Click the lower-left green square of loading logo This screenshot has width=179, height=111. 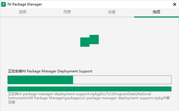click(85, 42)
